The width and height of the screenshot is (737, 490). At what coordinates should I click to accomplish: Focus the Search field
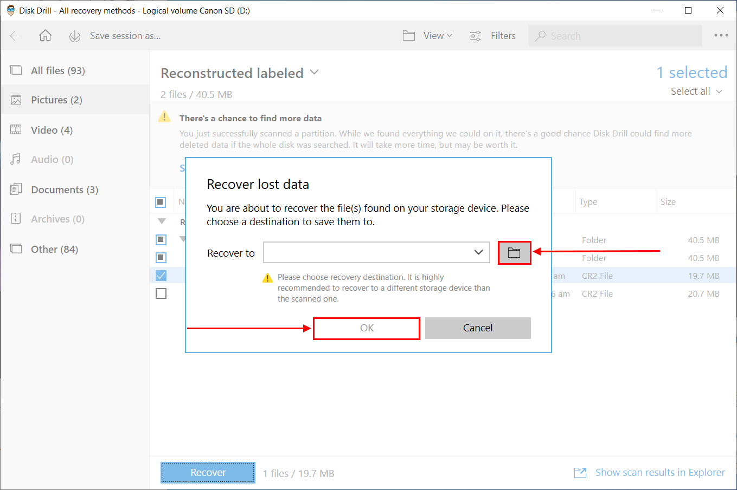615,36
